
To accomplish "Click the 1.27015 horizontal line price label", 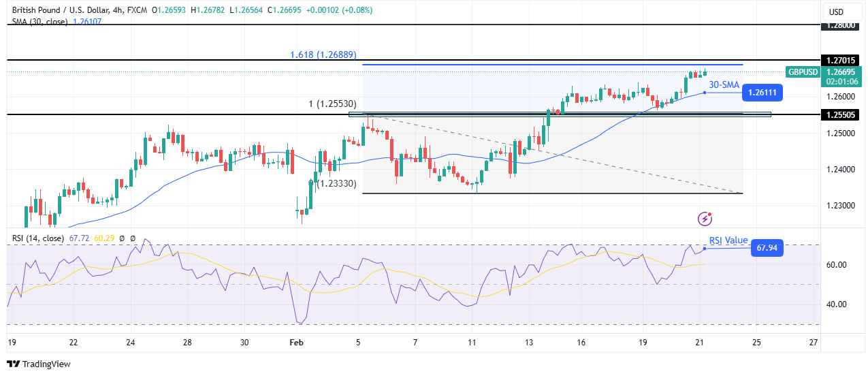I will pos(840,61).
